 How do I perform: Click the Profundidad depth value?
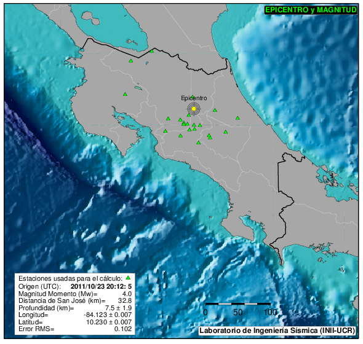(118, 308)
